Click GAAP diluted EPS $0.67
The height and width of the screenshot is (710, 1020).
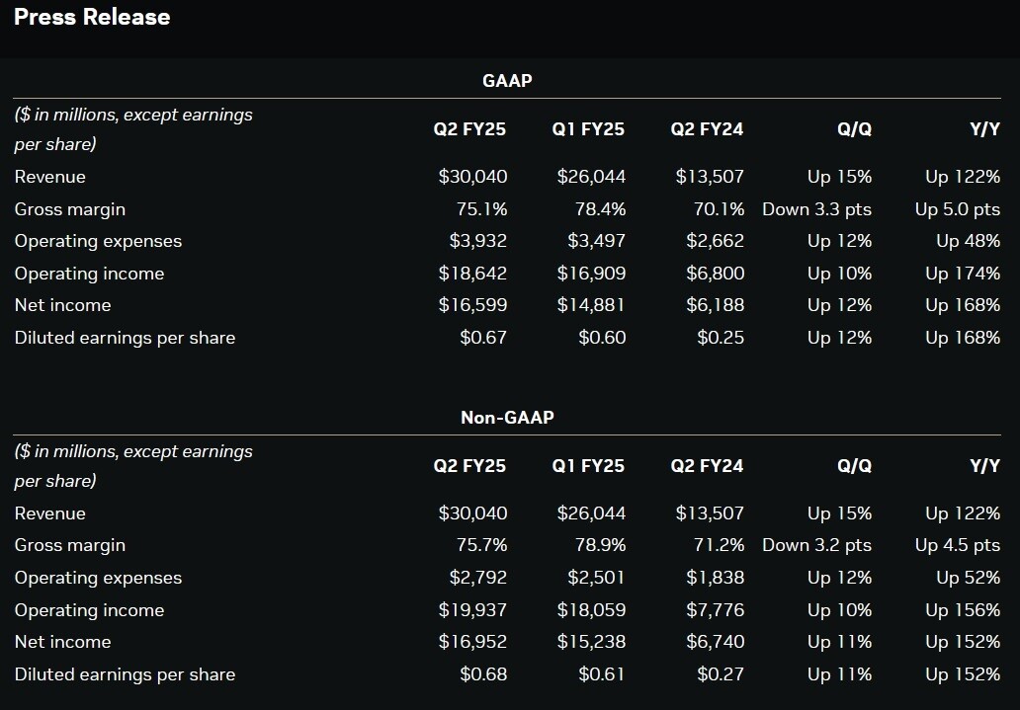tap(483, 338)
